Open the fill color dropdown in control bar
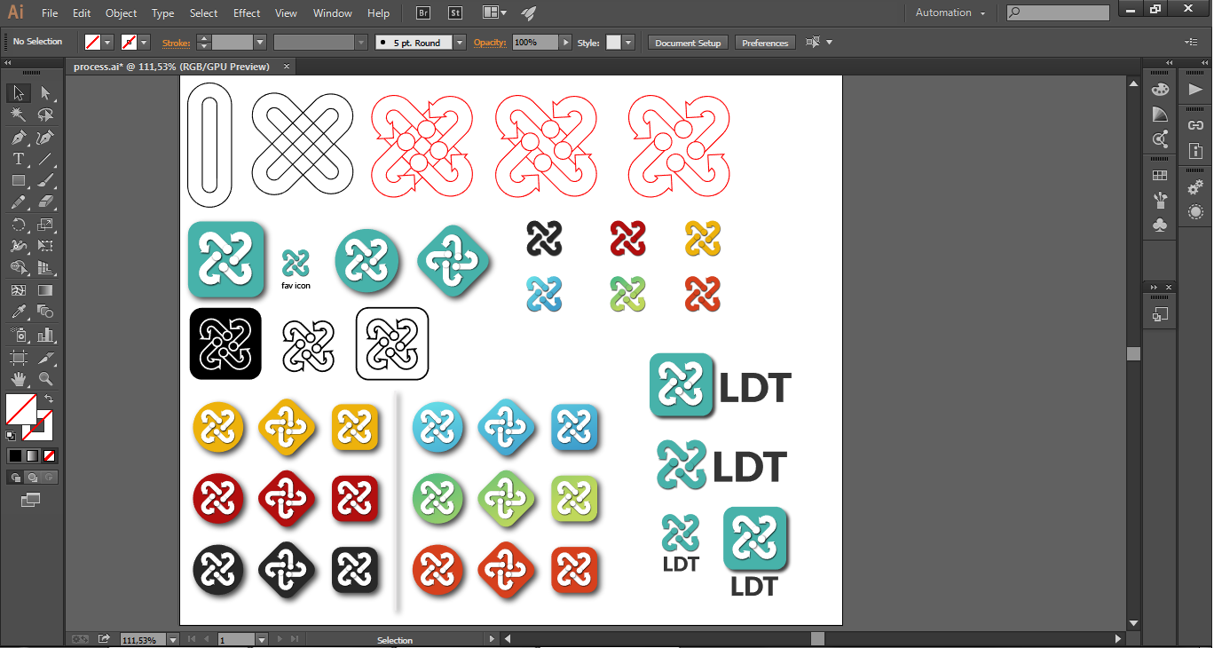Screen dimensions: 1214x648 point(108,43)
